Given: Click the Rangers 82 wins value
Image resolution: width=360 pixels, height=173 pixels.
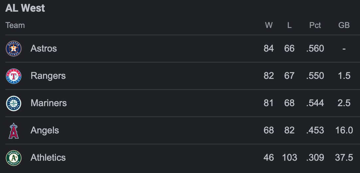Looking at the screenshot, I should [x=269, y=76].
